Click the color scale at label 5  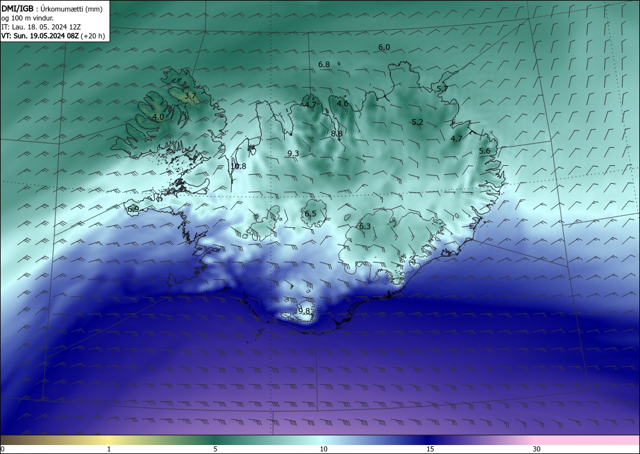(x=215, y=449)
